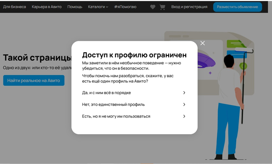272x164 pixels.
Task: Open the Для бизнеса menu item
Action: pos(15,7)
